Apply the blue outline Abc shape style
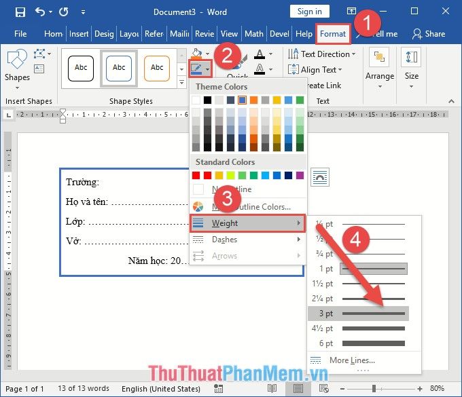This screenshot has height=397, width=462. (x=119, y=69)
